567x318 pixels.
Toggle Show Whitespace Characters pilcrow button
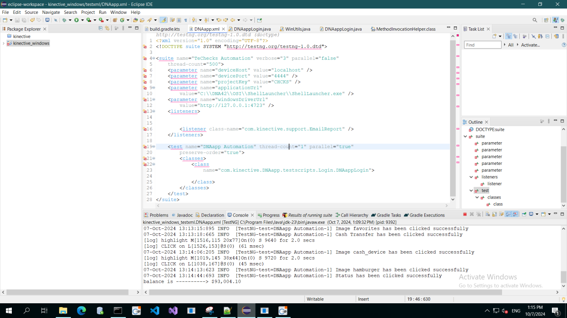(186, 20)
